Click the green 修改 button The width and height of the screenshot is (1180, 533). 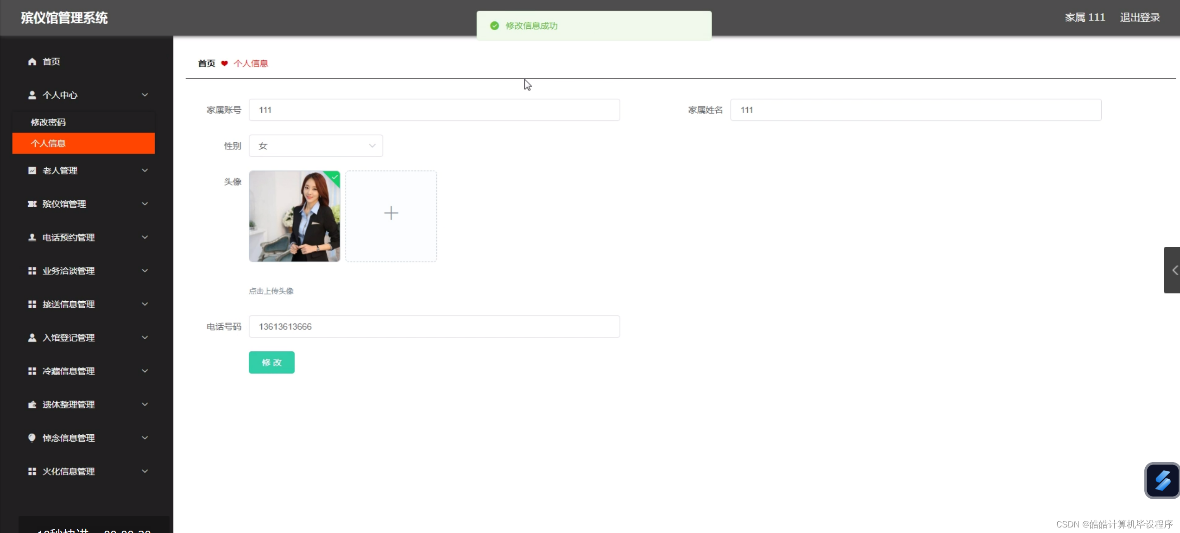pos(271,362)
